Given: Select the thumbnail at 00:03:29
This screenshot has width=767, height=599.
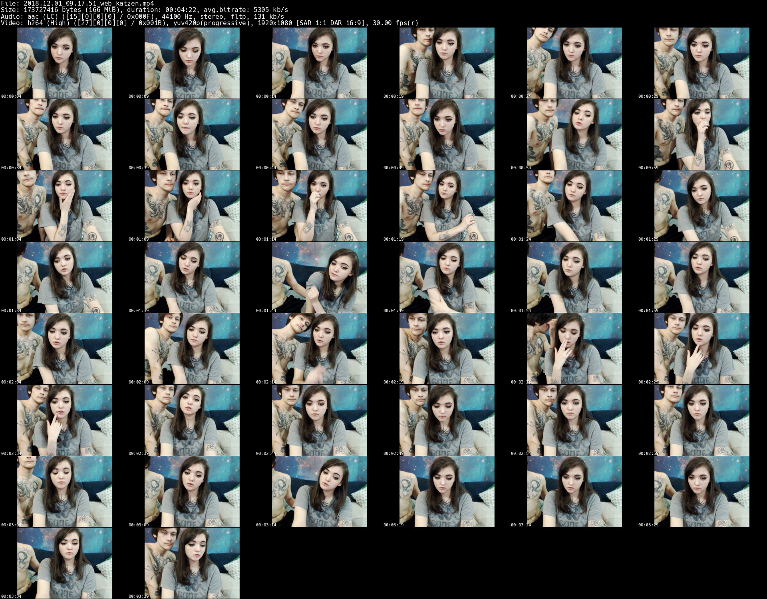Looking at the screenshot, I should pos(701,492).
